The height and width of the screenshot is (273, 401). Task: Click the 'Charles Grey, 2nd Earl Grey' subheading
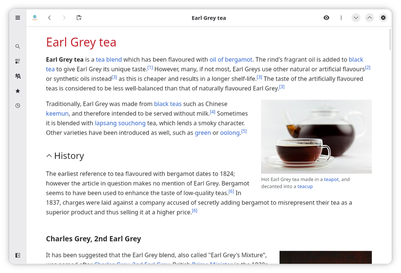pos(93,238)
